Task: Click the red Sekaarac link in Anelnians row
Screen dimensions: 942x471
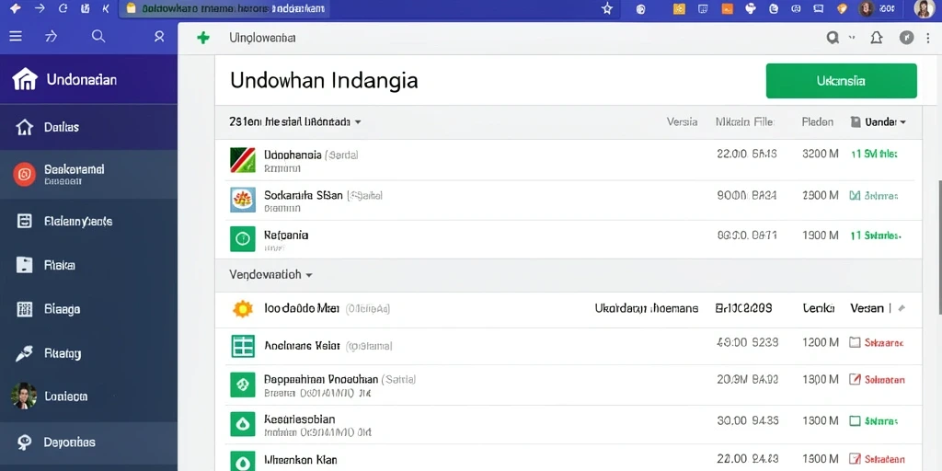Action: coord(884,343)
